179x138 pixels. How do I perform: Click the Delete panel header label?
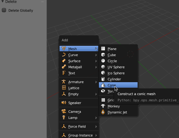click(11, 2)
